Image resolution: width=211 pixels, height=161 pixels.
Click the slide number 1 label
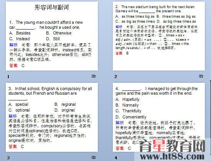pyautogui.click(x=8, y=77)
